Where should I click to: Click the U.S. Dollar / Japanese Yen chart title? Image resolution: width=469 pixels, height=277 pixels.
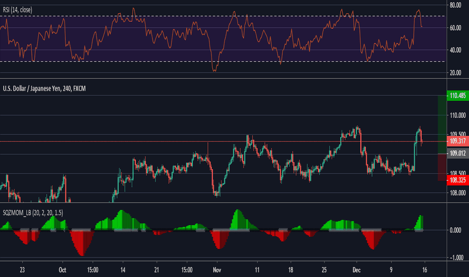point(44,89)
